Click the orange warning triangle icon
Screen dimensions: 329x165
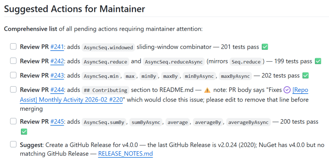(x=207, y=90)
